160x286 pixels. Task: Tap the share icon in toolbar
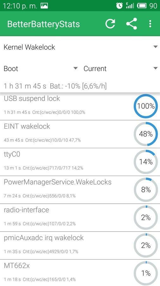point(132,24)
